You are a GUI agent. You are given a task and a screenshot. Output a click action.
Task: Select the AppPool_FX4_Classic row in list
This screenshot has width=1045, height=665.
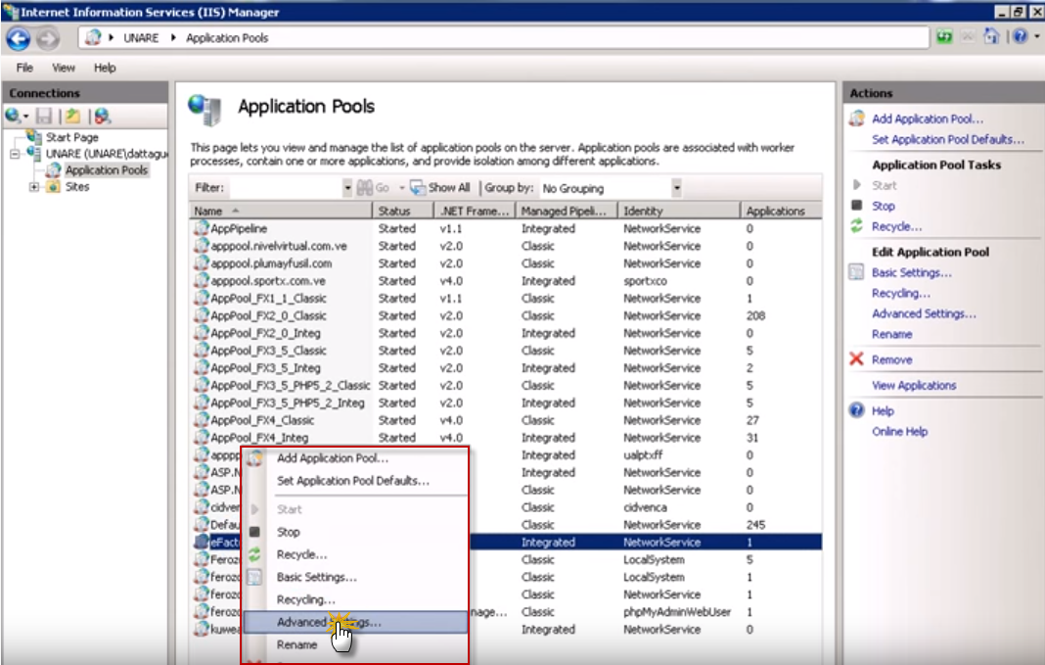tap(262, 420)
